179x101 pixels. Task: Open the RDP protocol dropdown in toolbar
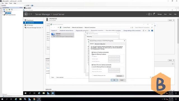click(x=30, y=6)
